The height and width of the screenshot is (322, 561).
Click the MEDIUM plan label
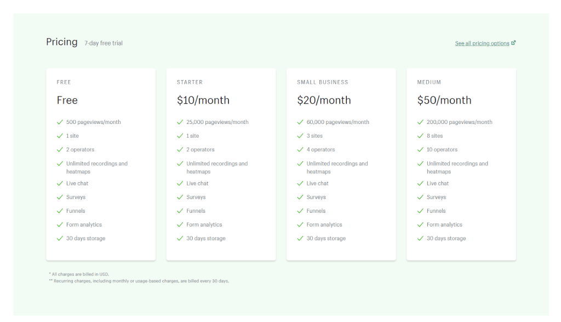click(428, 82)
